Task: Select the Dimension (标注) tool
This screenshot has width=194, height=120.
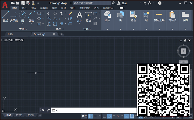Action: click(x=88, y=16)
